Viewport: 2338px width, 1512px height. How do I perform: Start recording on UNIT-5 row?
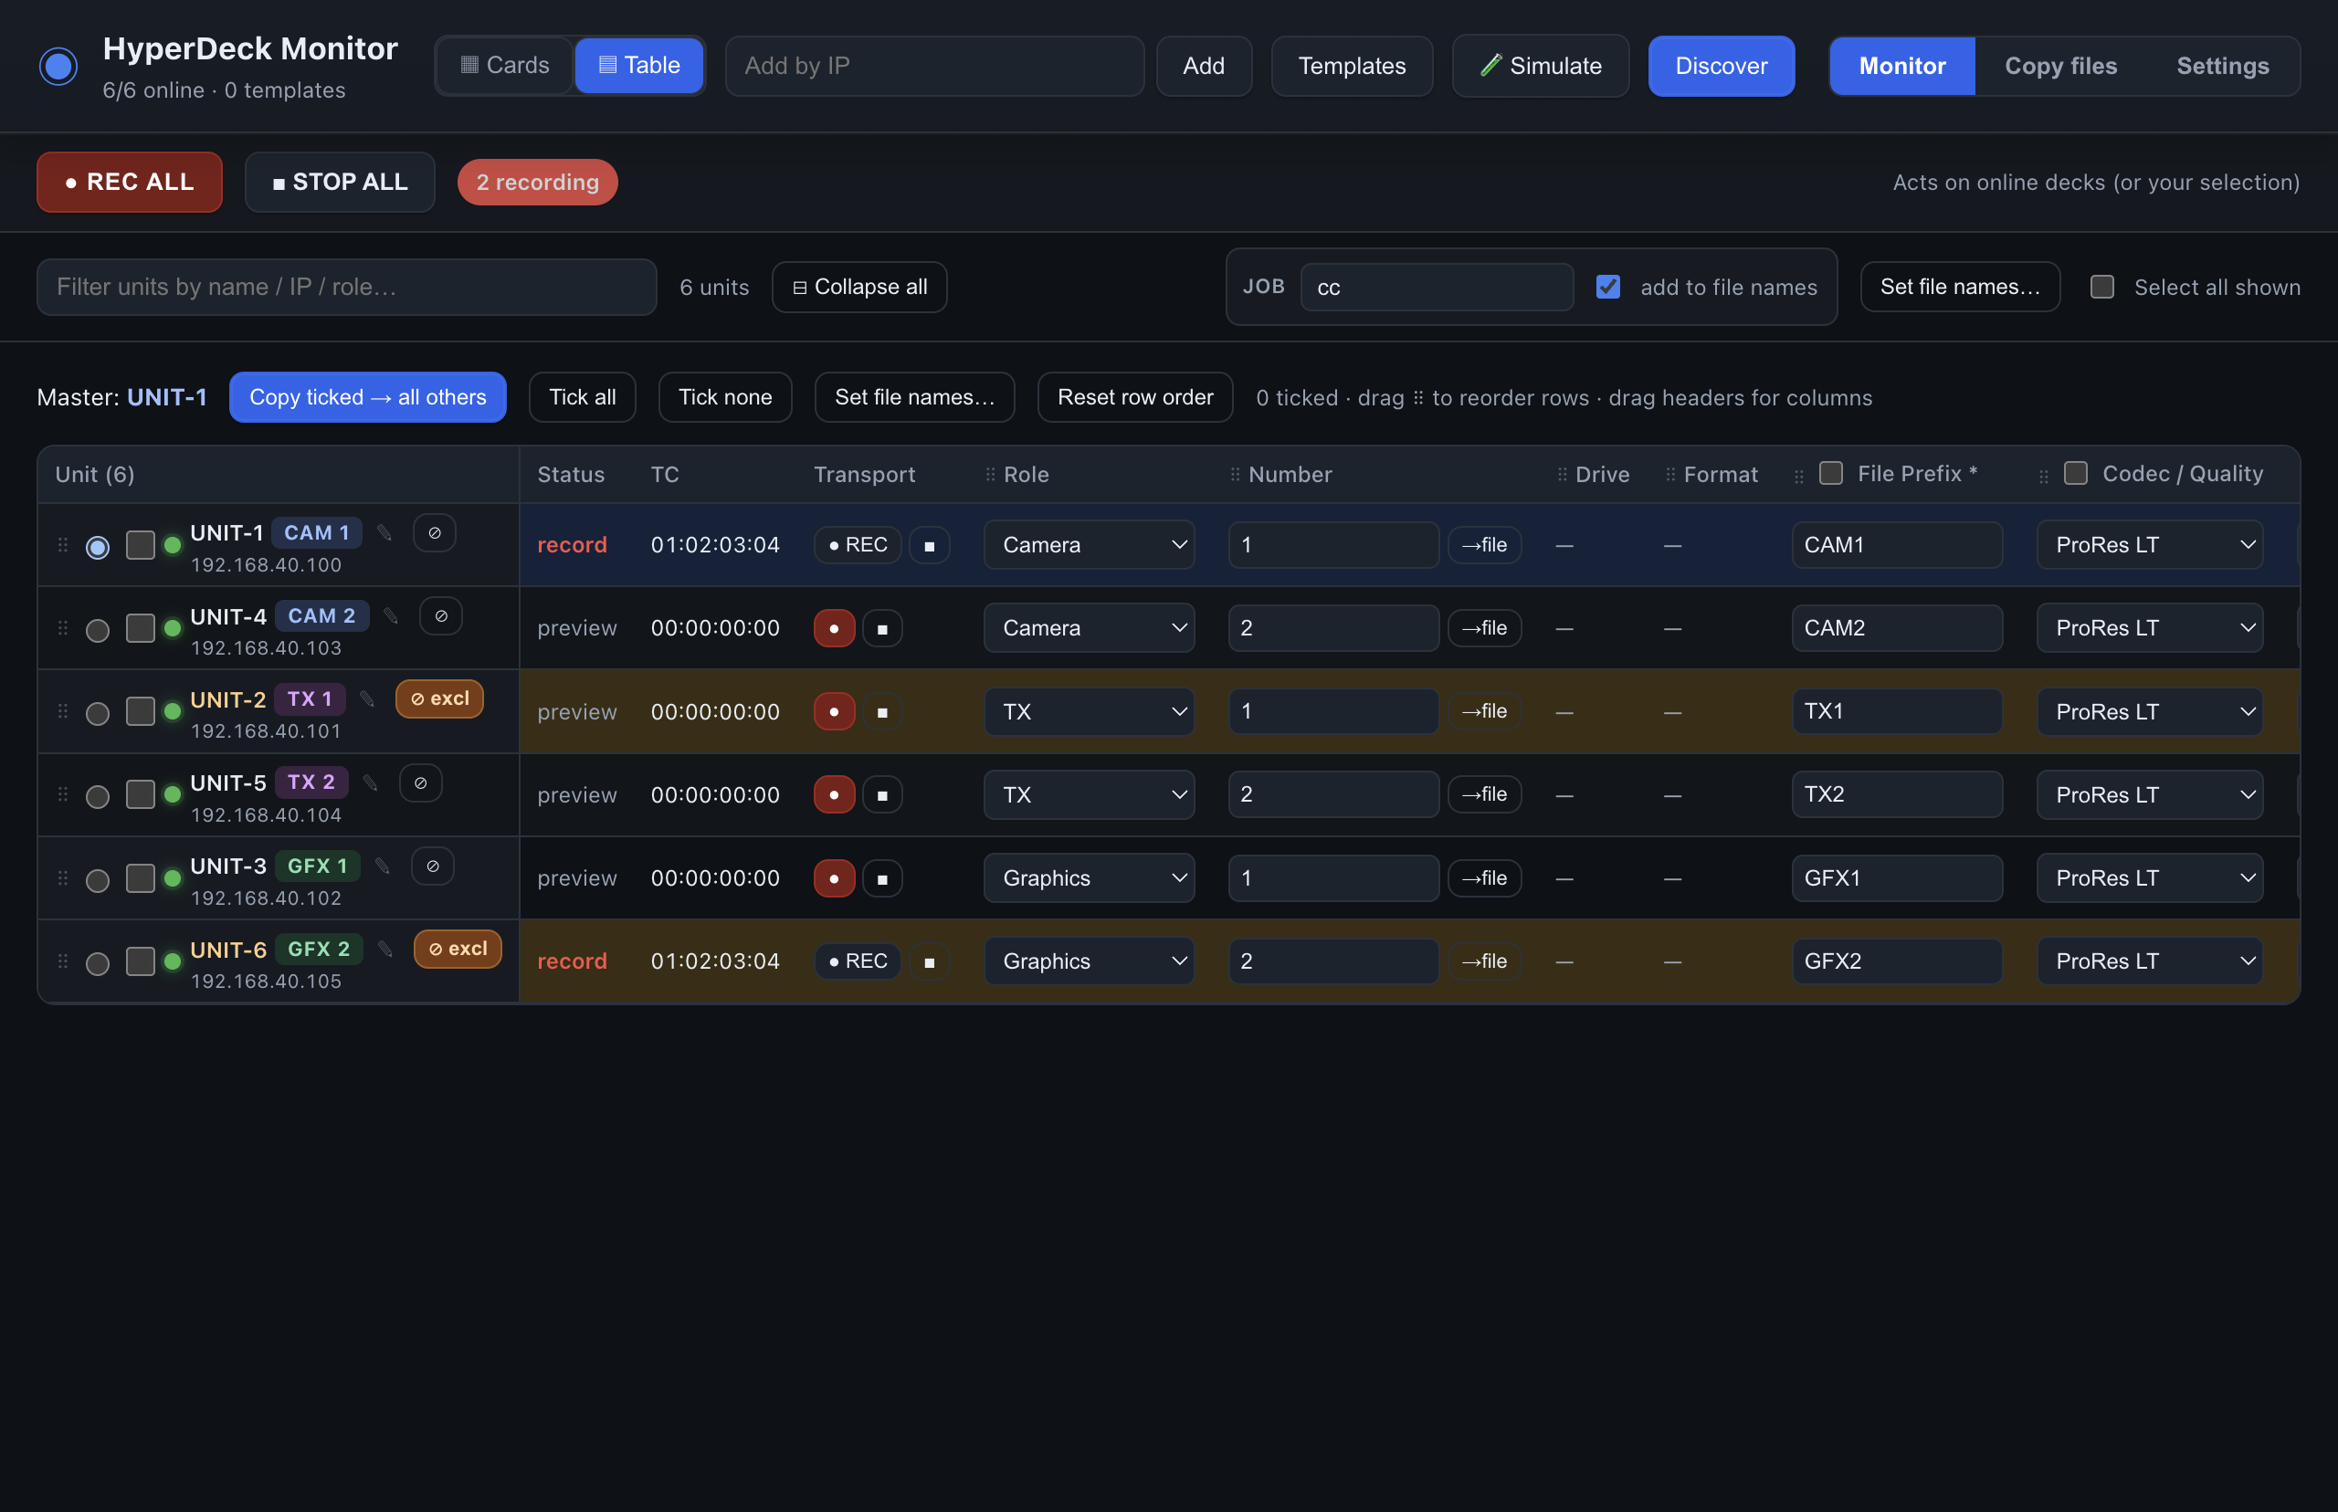[834, 794]
